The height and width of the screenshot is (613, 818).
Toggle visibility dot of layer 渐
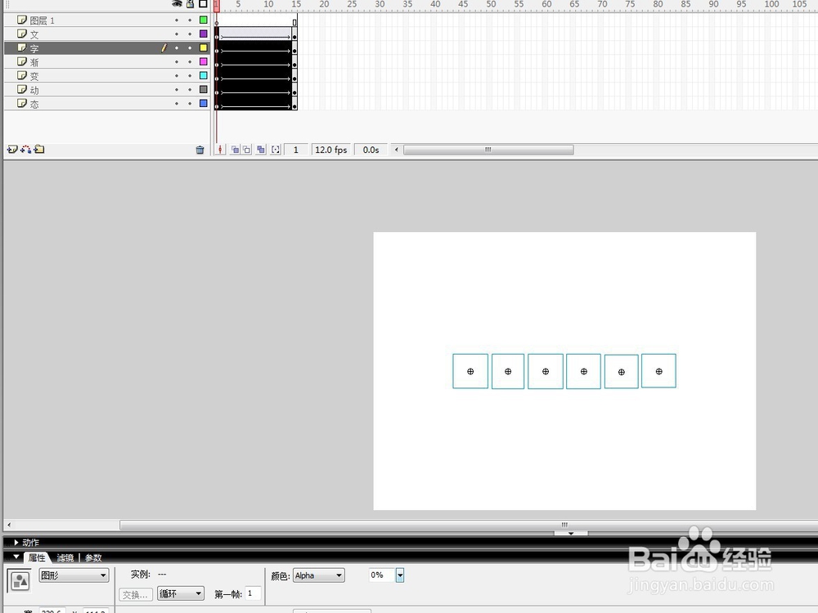(x=177, y=62)
